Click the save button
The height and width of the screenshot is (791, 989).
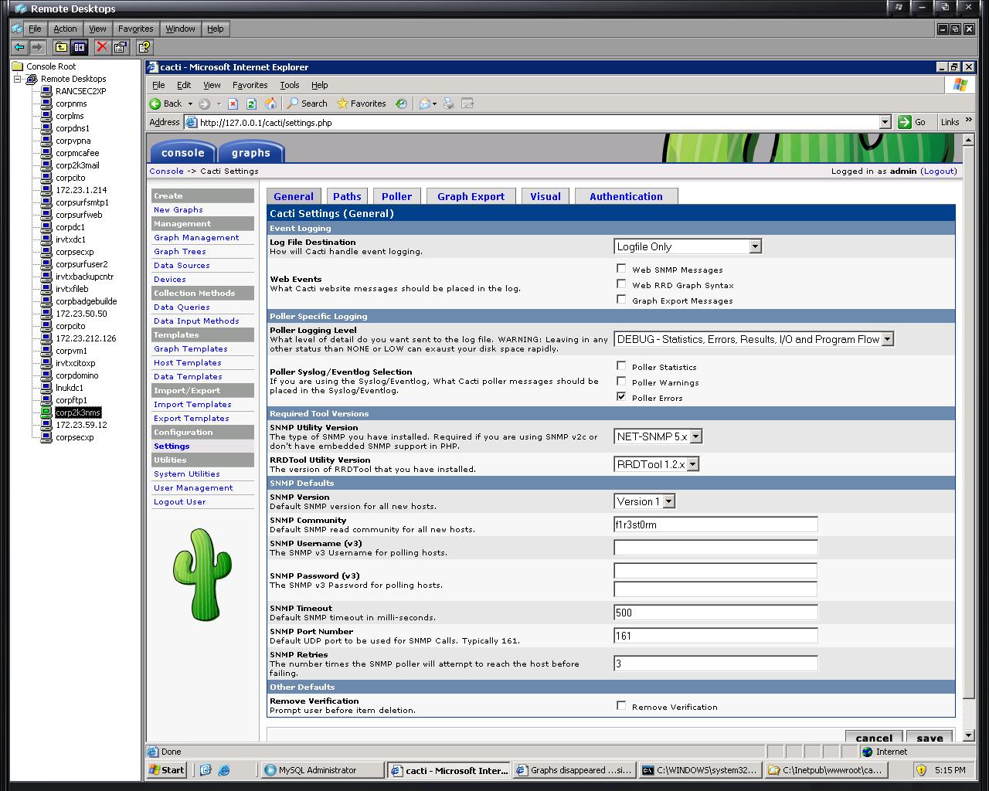click(x=930, y=737)
